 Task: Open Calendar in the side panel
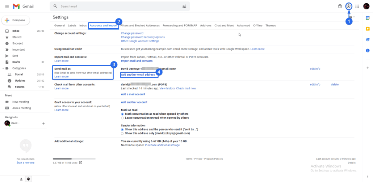pos(368,18)
